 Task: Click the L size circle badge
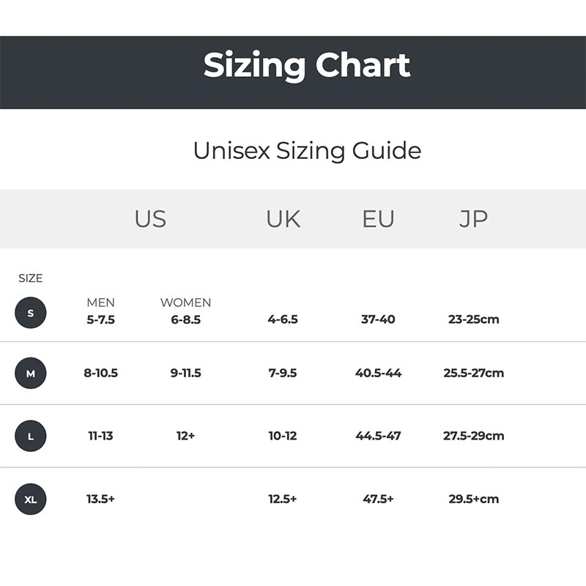31,436
